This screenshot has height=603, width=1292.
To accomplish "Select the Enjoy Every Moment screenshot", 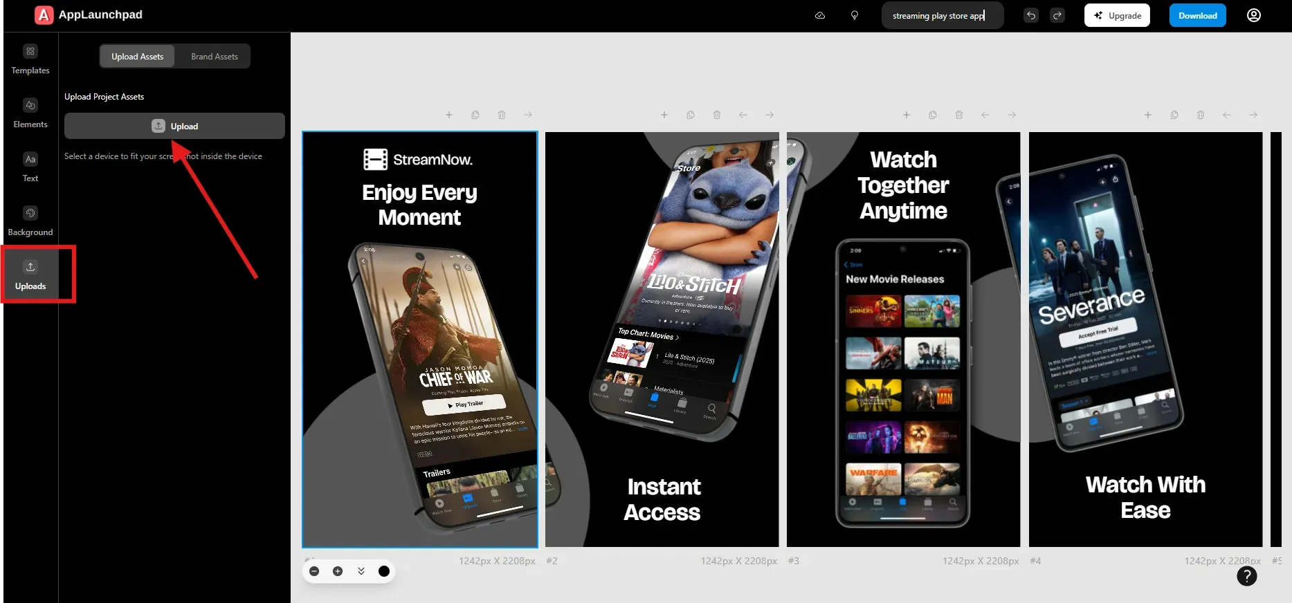I will 420,340.
